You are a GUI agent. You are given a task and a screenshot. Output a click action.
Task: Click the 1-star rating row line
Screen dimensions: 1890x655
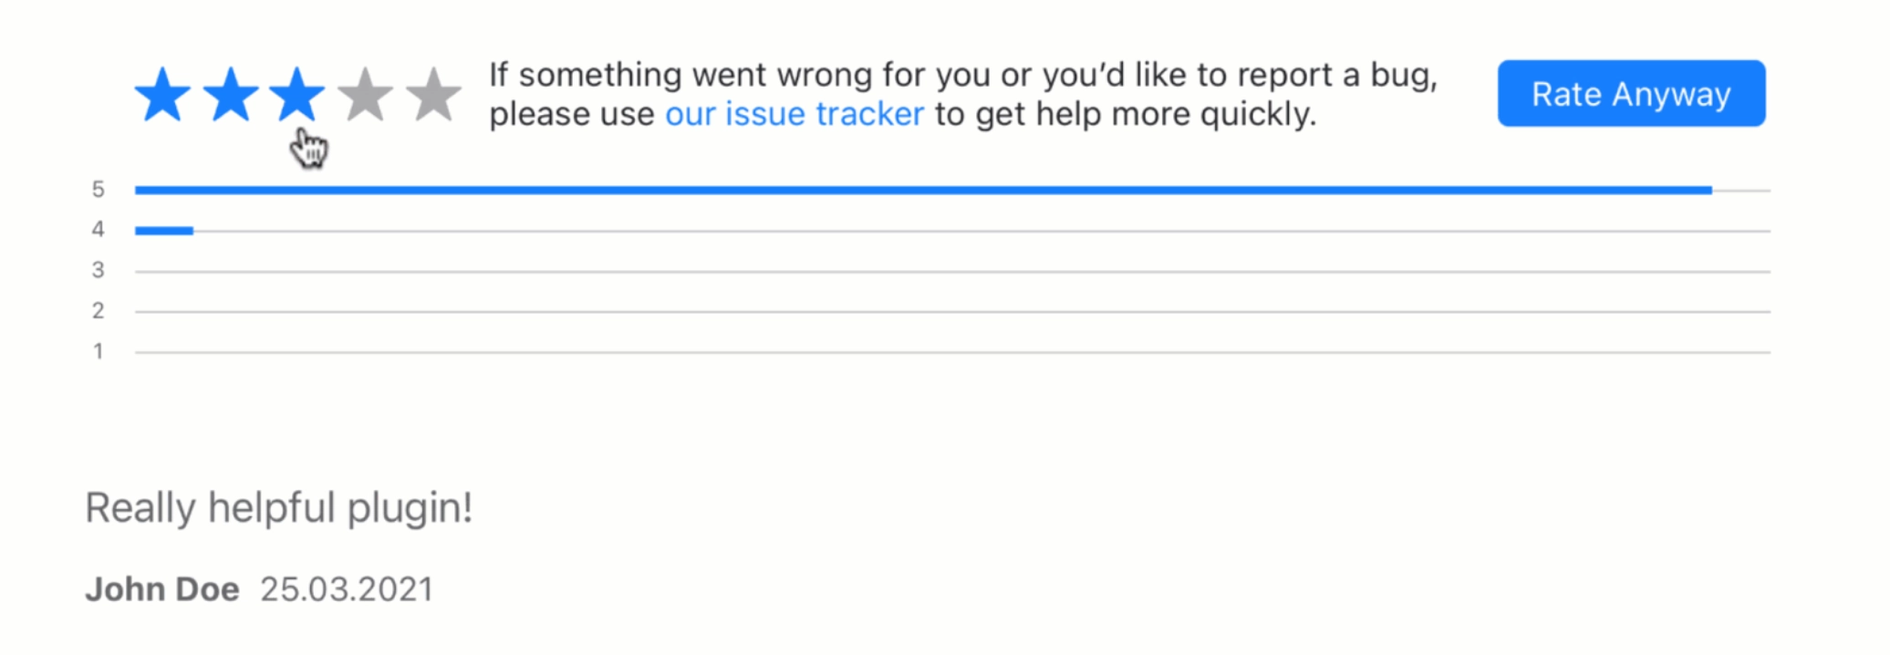coord(952,352)
